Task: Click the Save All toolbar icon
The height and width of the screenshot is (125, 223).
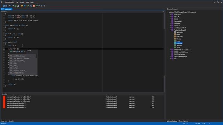Action: [6, 6]
